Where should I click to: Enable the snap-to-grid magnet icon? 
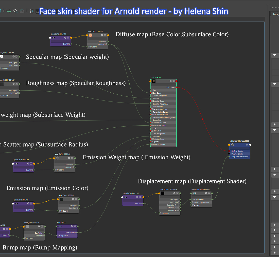[16, 11]
